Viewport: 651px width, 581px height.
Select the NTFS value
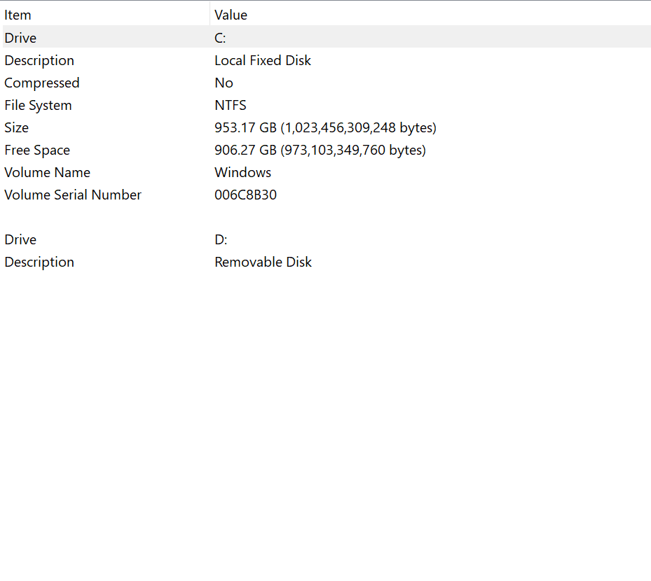coord(230,105)
